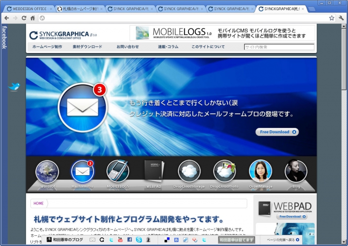Click the vertical scrollbar thumb

tap(344, 59)
